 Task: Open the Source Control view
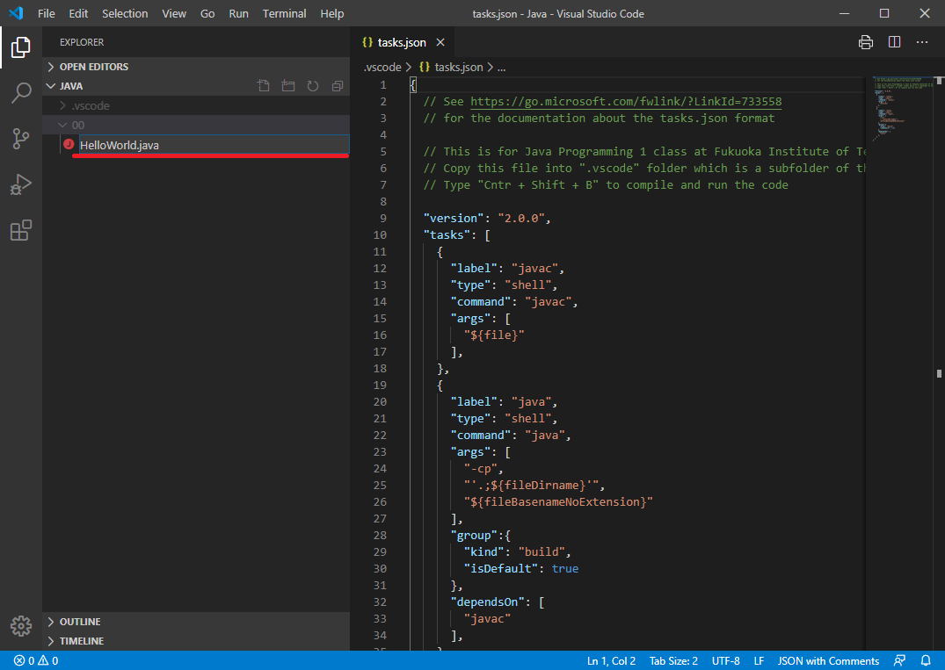point(20,139)
